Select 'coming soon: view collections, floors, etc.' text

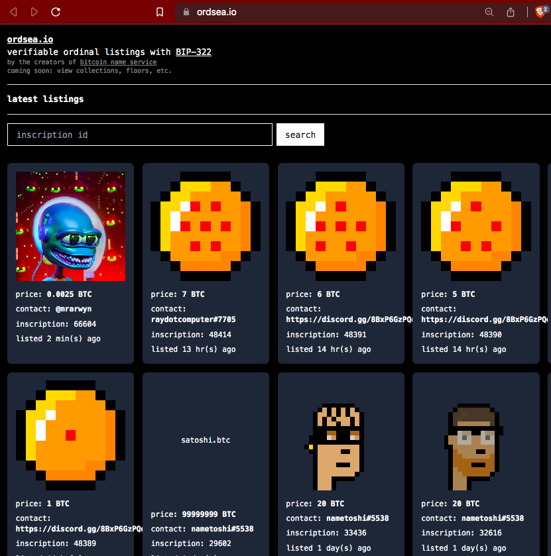coord(89,70)
